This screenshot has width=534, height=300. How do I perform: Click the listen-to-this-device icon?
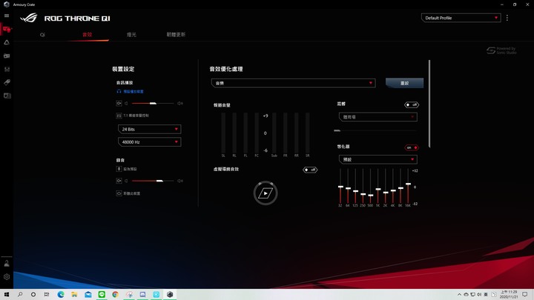119,193
